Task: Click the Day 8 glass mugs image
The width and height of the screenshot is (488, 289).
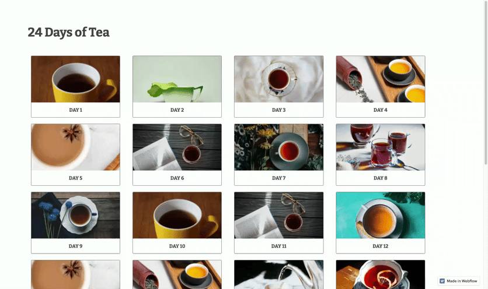Action: 381,147
